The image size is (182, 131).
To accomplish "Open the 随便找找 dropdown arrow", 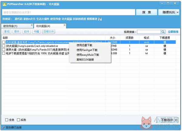I will click(x=177, y=12).
